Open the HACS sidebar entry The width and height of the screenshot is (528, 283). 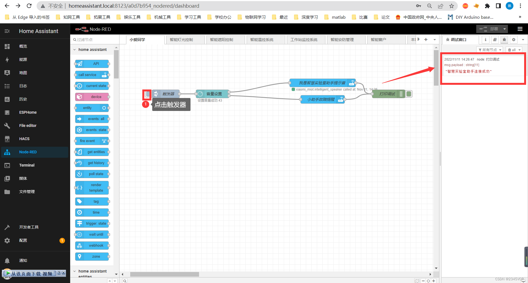[35, 139]
